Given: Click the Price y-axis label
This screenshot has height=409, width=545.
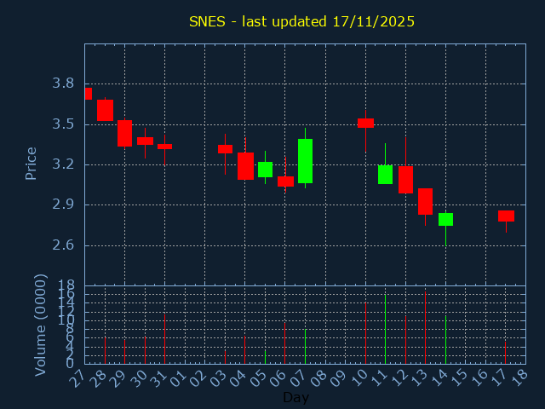Looking at the screenshot, I should point(32,163).
